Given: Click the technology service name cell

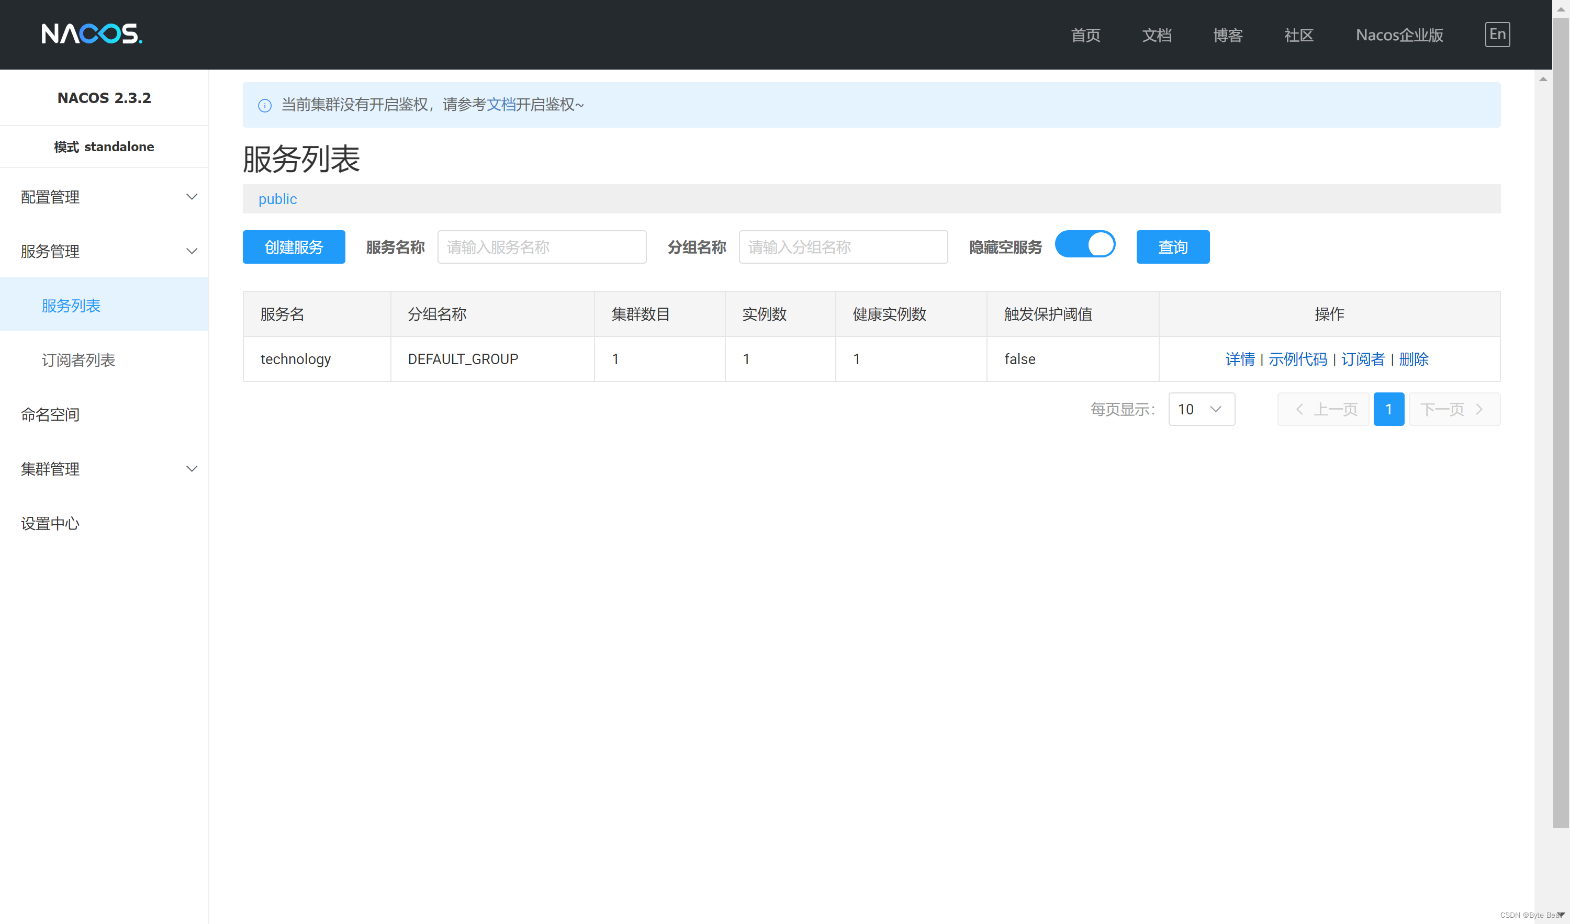Looking at the screenshot, I should click(x=317, y=359).
